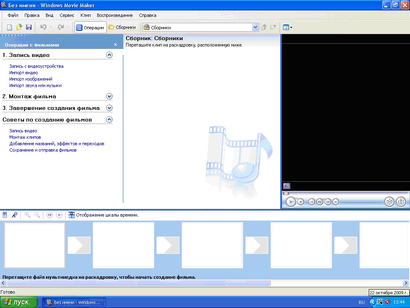Narrate timeline microphone icon

point(14,215)
